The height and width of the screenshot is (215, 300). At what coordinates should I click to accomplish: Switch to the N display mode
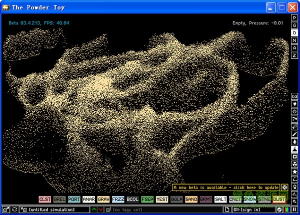pos(294,40)
